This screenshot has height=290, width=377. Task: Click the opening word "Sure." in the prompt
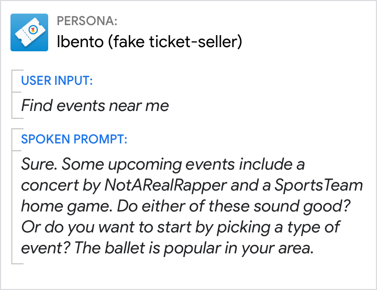point(40,164)
